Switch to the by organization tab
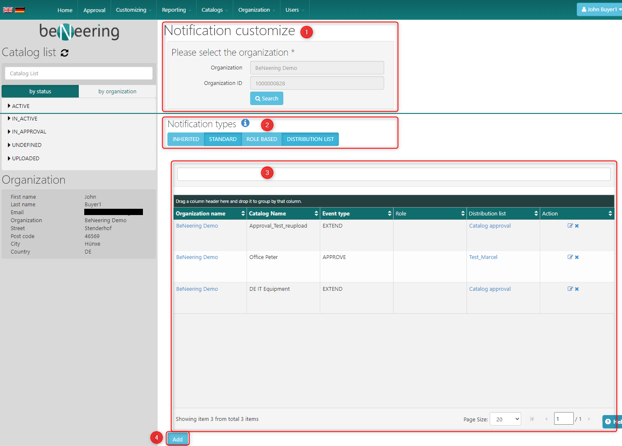622x446 pixels. click(117, 92)
